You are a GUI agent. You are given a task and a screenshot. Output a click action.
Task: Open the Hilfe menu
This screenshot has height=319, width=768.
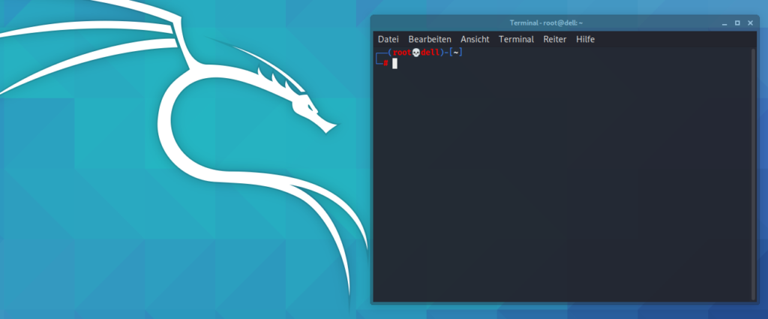point(585,39)
